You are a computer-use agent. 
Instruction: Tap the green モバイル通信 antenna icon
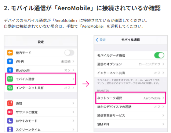coord(10,79)
